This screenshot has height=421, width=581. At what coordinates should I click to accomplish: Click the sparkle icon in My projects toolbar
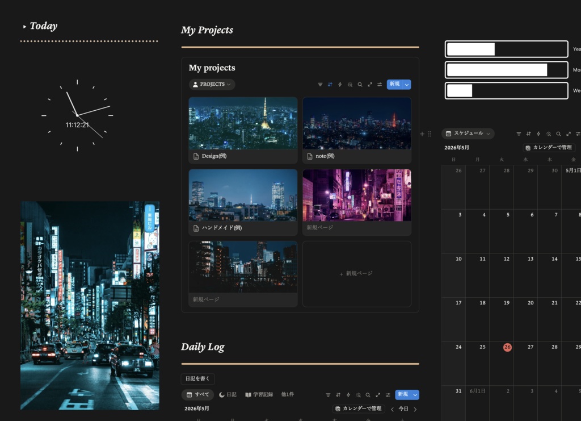[x=350, y=85]
